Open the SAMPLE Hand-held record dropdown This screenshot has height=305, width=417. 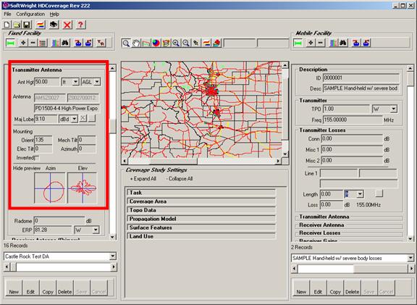(x=410, y=258)
